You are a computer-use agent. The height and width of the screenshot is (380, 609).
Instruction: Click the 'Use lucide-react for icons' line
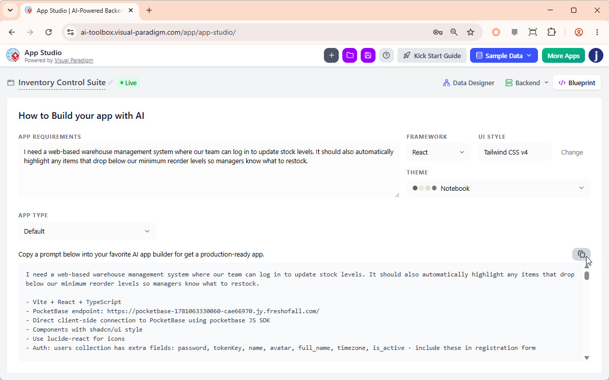click(75, 339)
